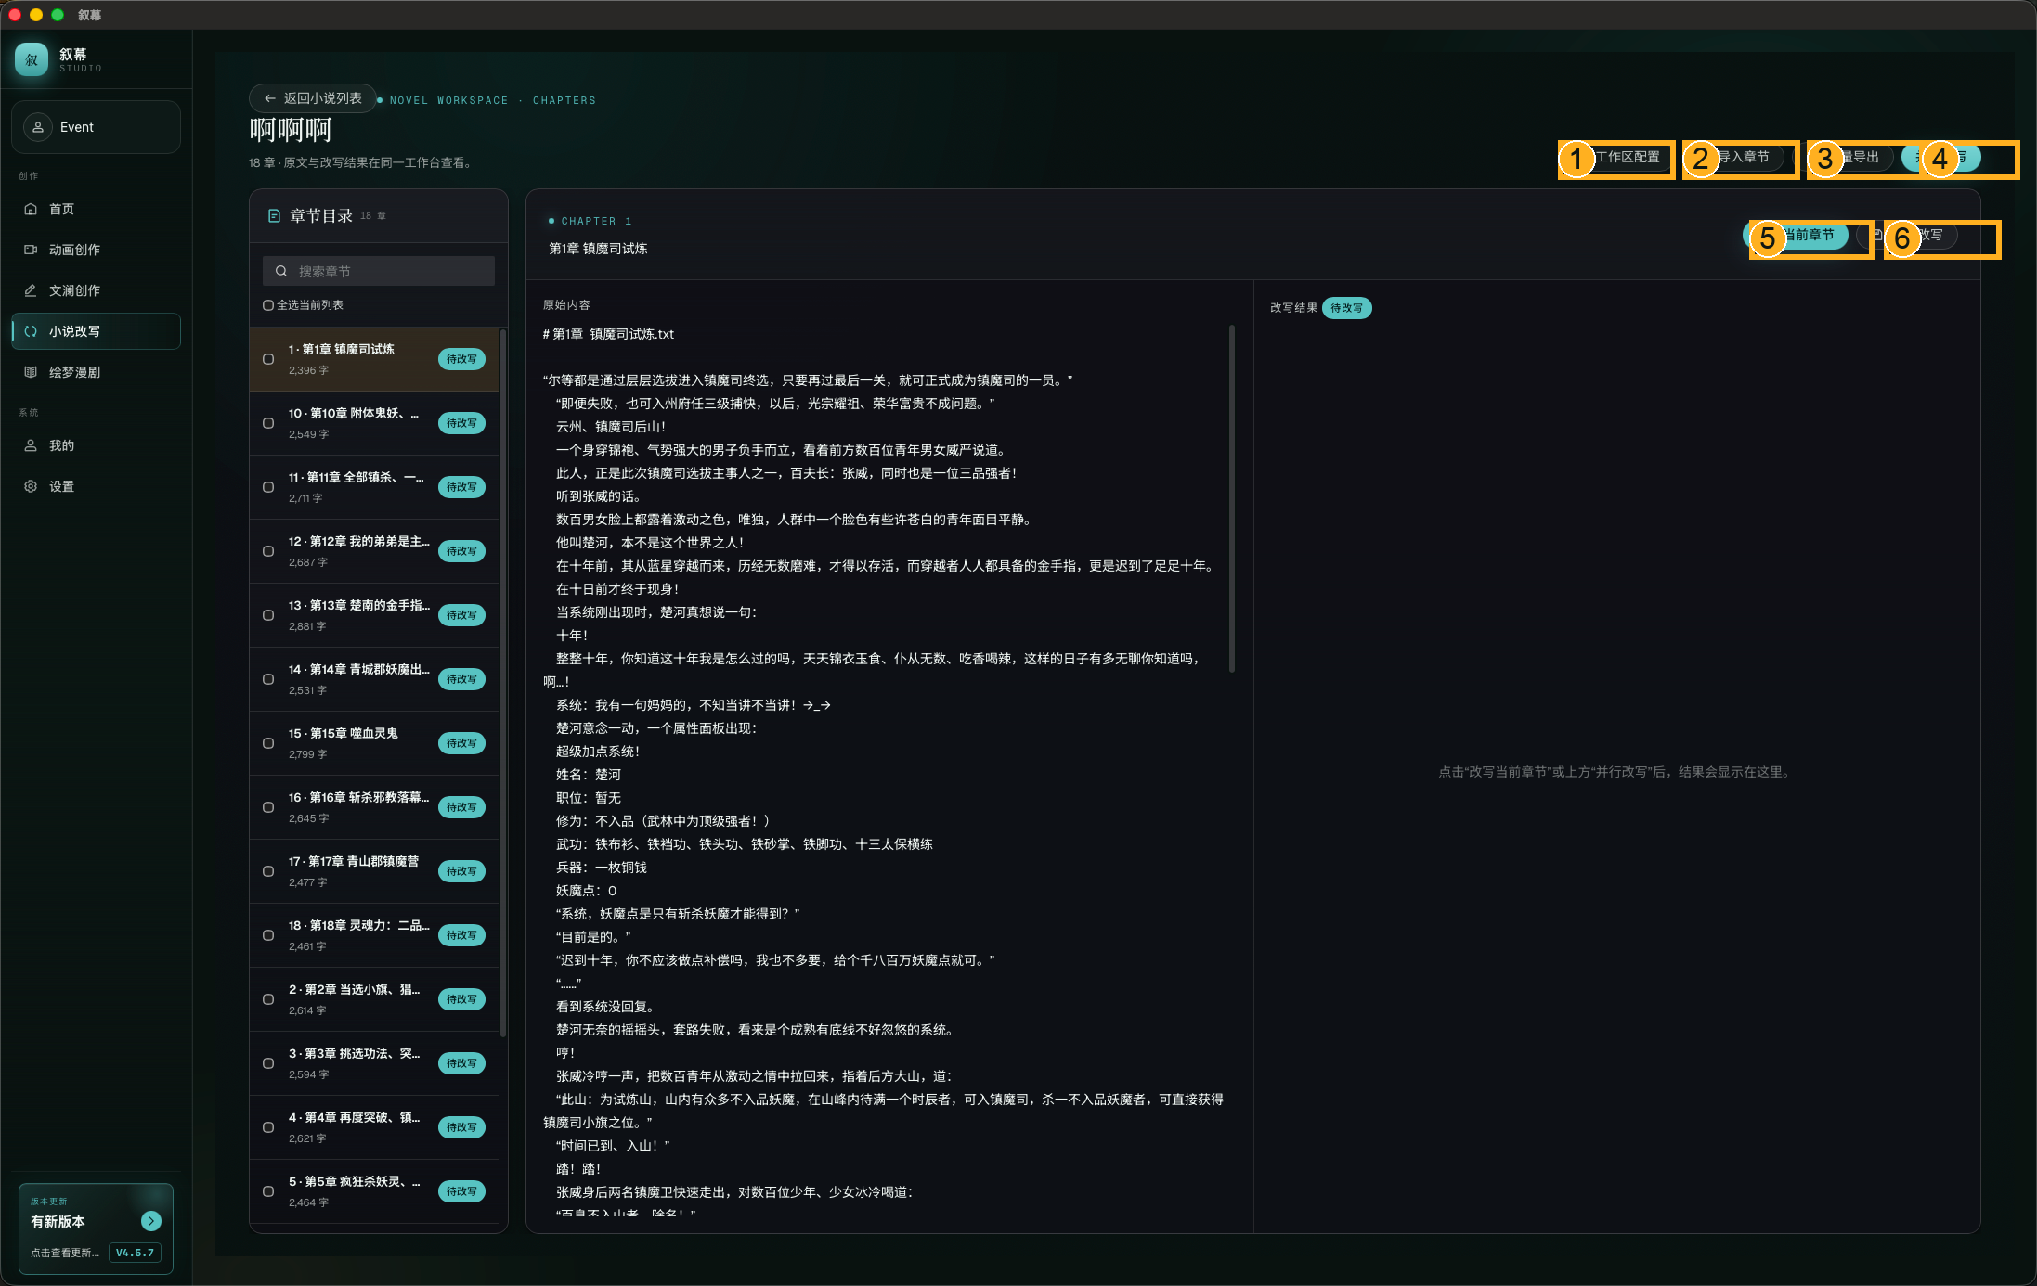This screenshot has width=2037, height=1286.
Task: Open chapter row 第17章 青山郡镇魔营
Action: (374, 871)
